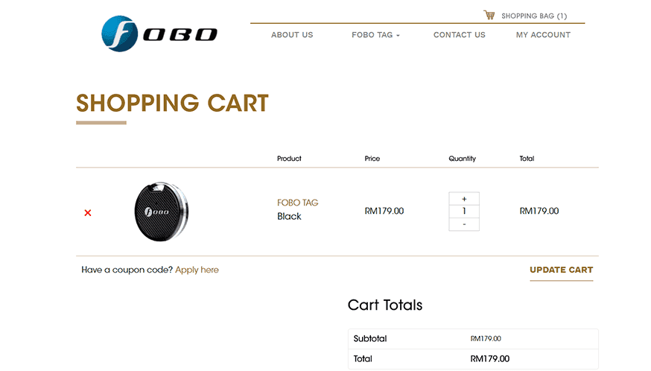The width and height of the screenshot is (651, 371).
Task: Expand the FOBO TAG navigation dropdown
Action: pyautogui.click(x=375, y=35)
